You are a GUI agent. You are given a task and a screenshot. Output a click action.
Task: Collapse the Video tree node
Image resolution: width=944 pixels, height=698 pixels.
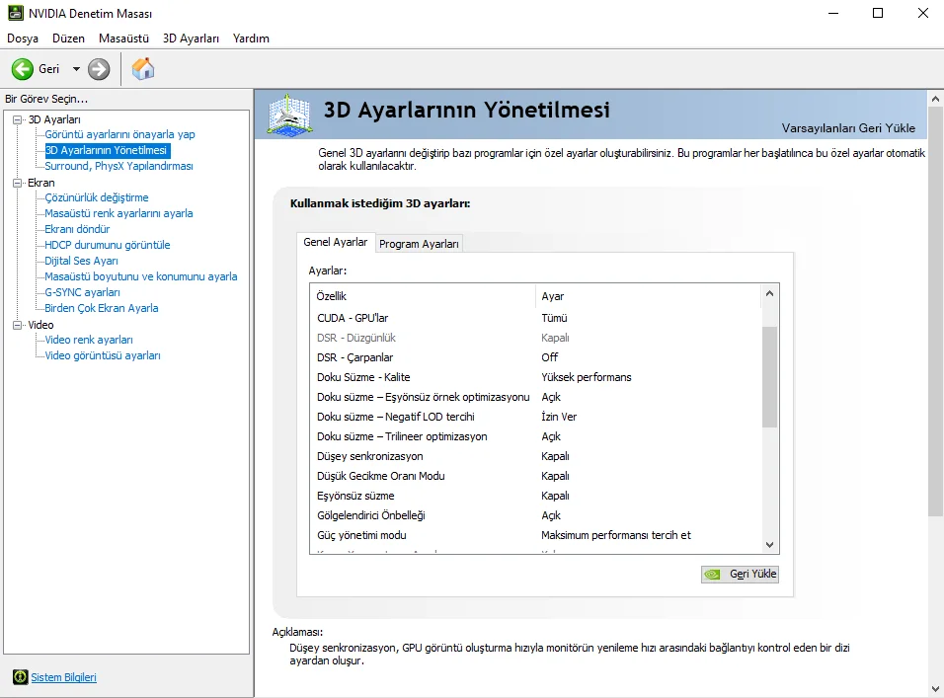point(18,325)
